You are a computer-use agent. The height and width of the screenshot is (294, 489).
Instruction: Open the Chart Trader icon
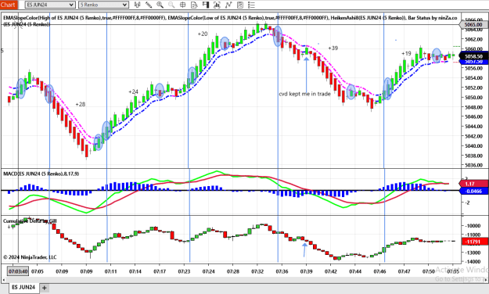tap(206, 5)
